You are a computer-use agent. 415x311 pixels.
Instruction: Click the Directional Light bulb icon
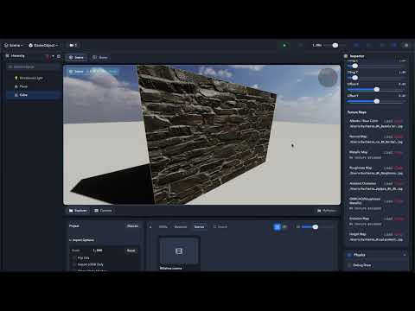click(x=16, y=78)
